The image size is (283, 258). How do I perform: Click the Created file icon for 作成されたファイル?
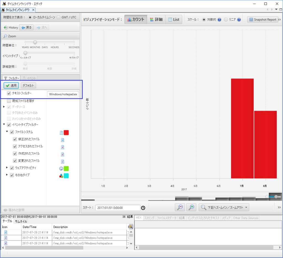(63, 154)
